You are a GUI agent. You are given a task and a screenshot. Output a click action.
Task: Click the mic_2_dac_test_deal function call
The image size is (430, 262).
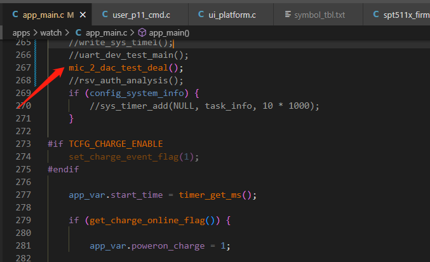[x=118, y=68]
